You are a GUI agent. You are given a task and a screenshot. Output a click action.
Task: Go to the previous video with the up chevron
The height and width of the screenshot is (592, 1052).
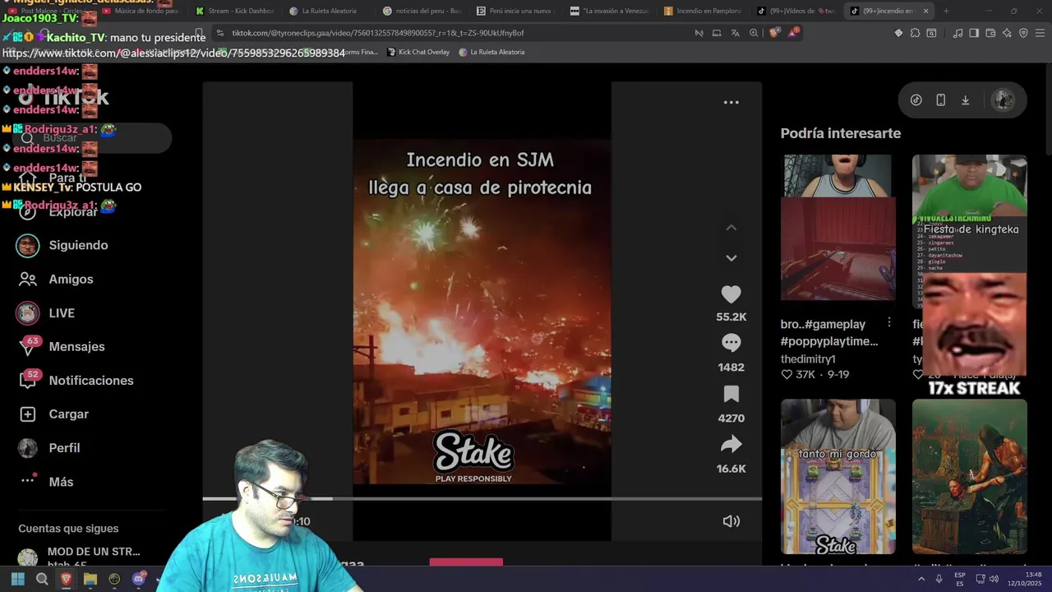pyautogui.click(x=731, y=228)
